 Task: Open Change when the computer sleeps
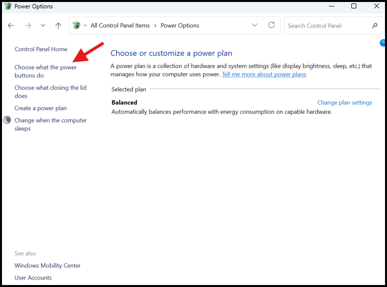click(50, 124)
